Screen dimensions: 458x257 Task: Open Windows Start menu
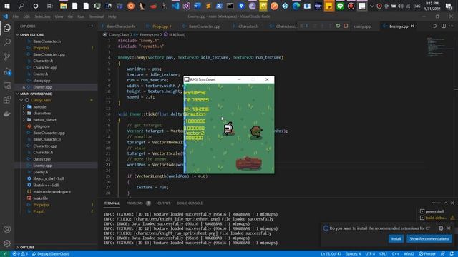click(6, 6)
